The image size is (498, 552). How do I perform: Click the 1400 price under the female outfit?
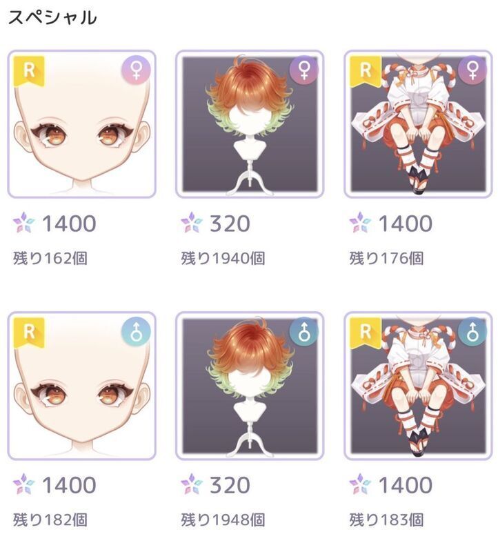[x=405, y=224]
